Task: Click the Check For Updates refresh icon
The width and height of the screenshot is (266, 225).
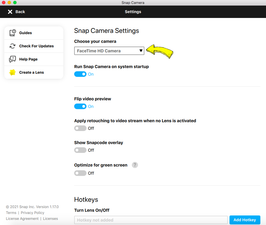Action: (12, 46)
